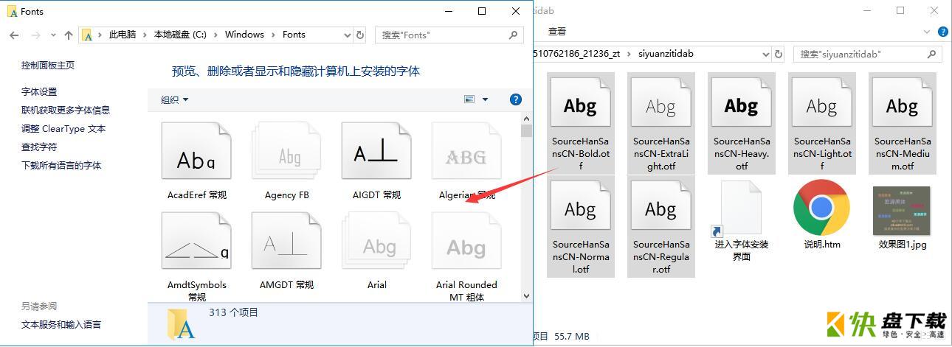
Task: Expand address bar history dropdown in Fonts window
Action: pyautogui.click(x=348, y=35)
